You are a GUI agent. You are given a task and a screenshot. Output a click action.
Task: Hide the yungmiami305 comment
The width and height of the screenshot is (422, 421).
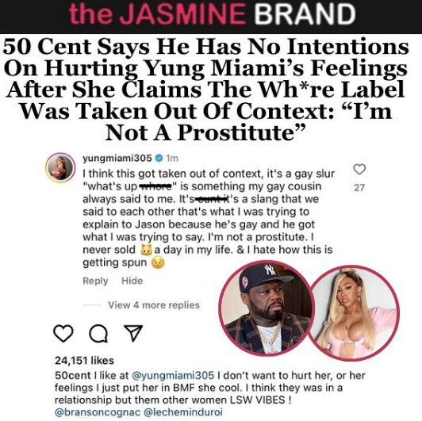[x=132, y=281]
